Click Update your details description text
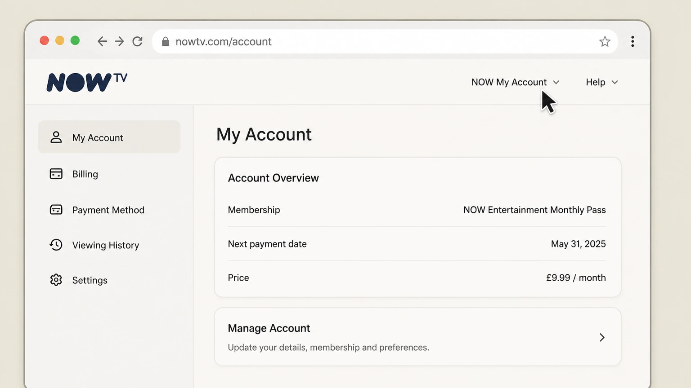 tap(328, 348)
